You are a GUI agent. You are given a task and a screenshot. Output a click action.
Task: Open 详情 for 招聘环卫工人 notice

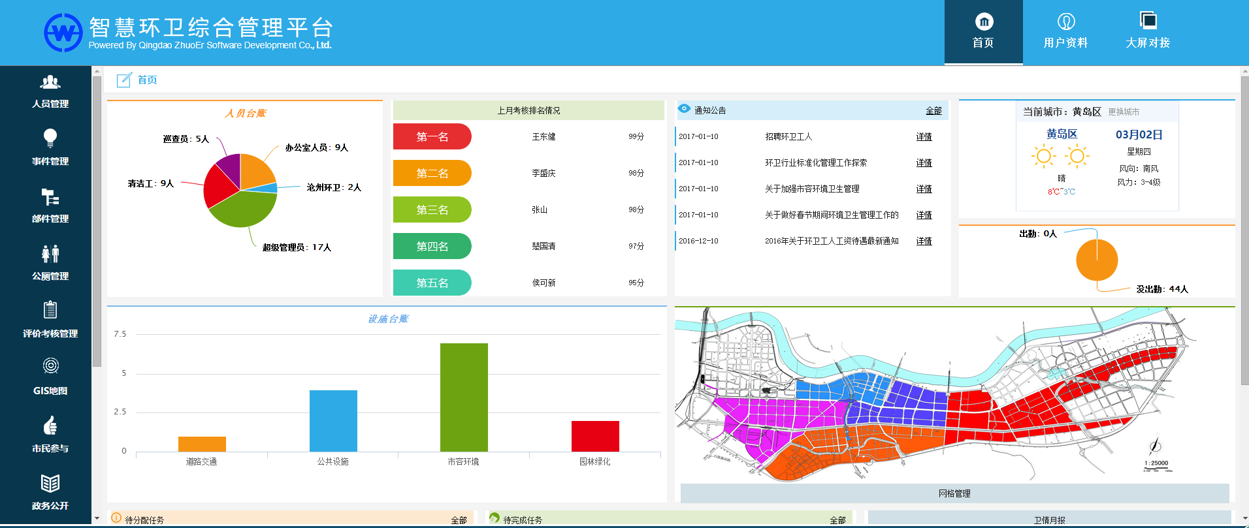pyautogui.click(x=924, y=137)
